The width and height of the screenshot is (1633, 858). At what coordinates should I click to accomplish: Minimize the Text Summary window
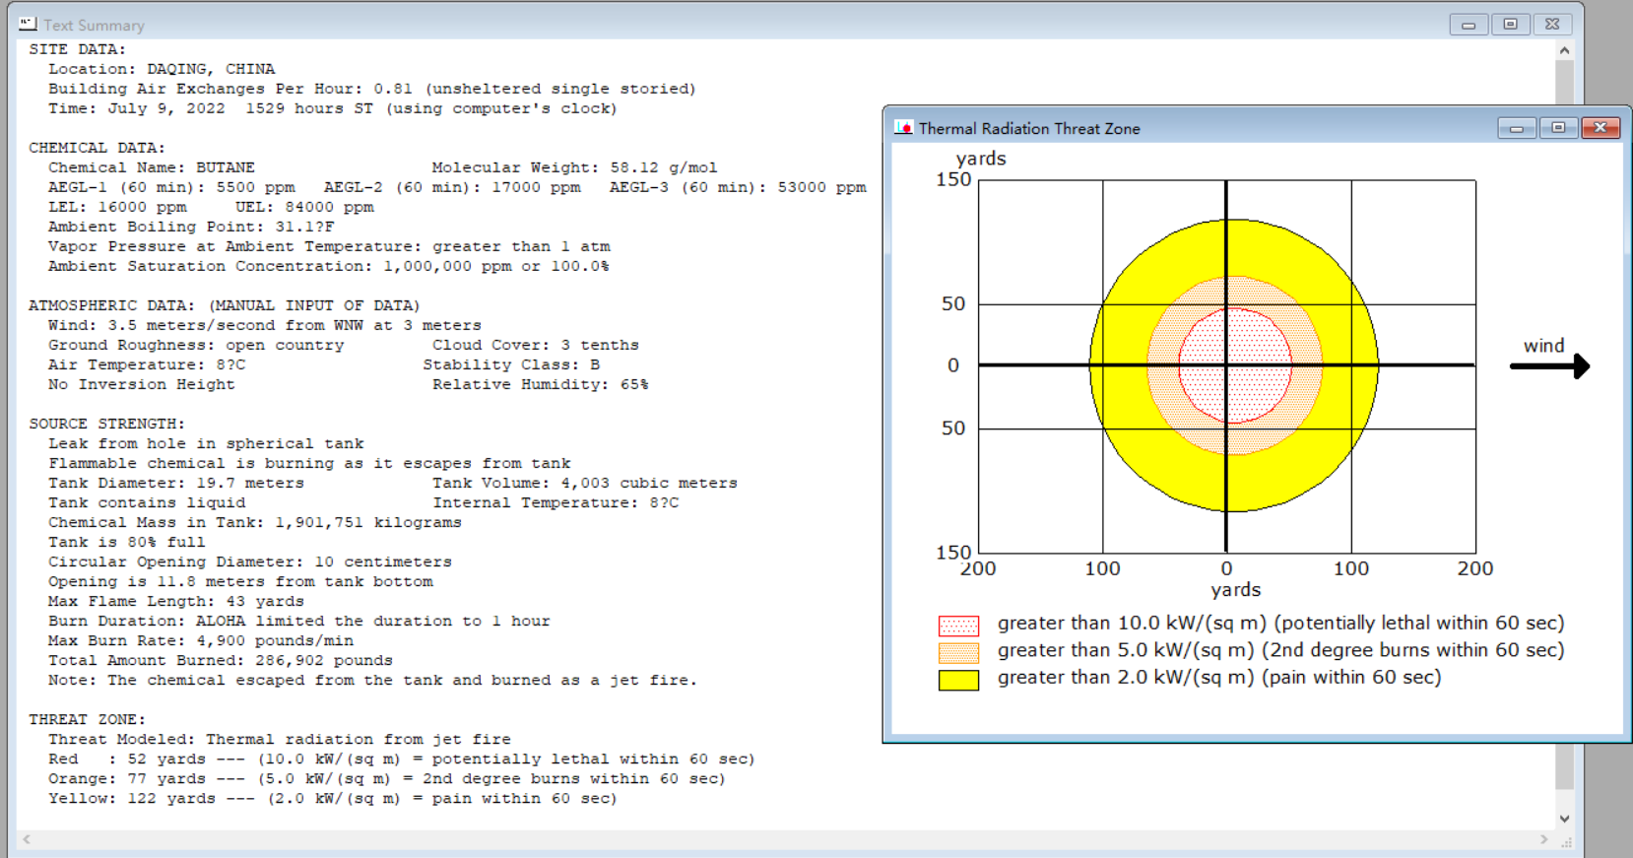click(1468, 25)
